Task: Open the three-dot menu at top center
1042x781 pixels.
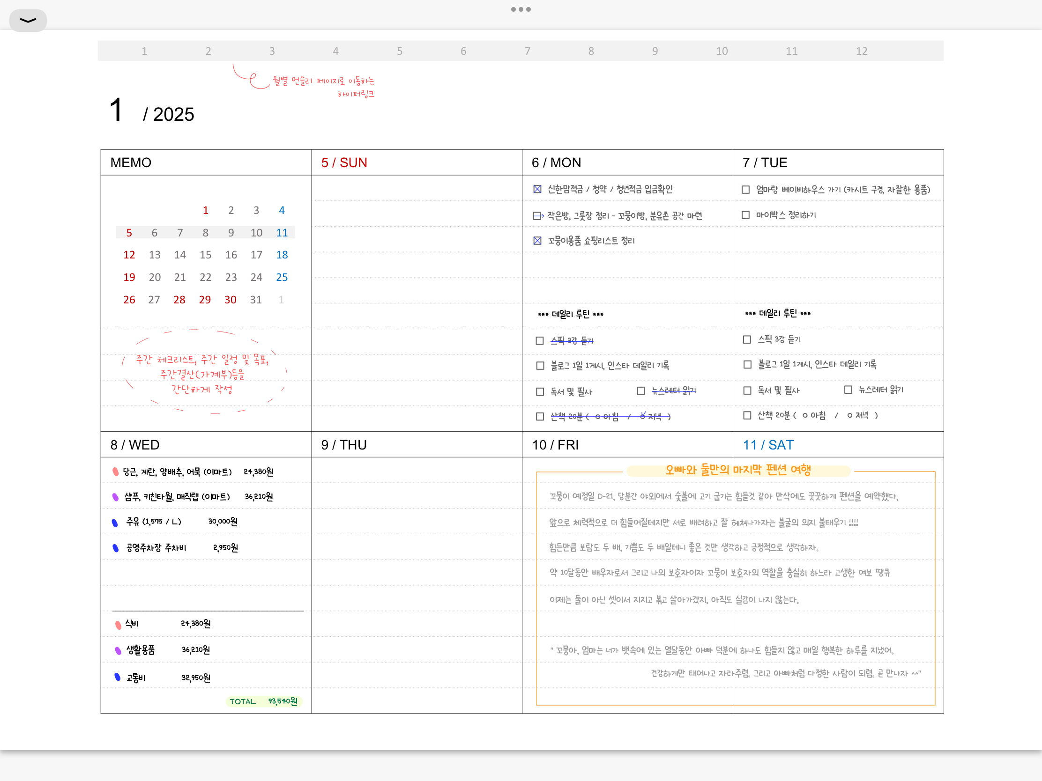Action: [x=521, y=9]
